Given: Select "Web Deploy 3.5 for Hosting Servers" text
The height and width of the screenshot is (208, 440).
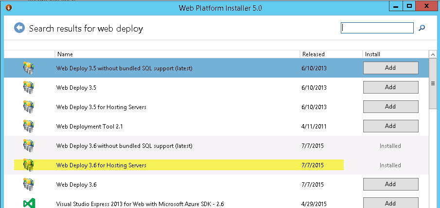Looking at the screenshot, I should click(101, 107).
